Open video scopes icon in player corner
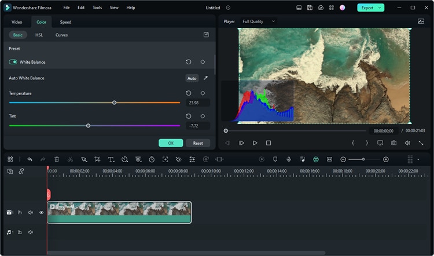 point(421,21)
